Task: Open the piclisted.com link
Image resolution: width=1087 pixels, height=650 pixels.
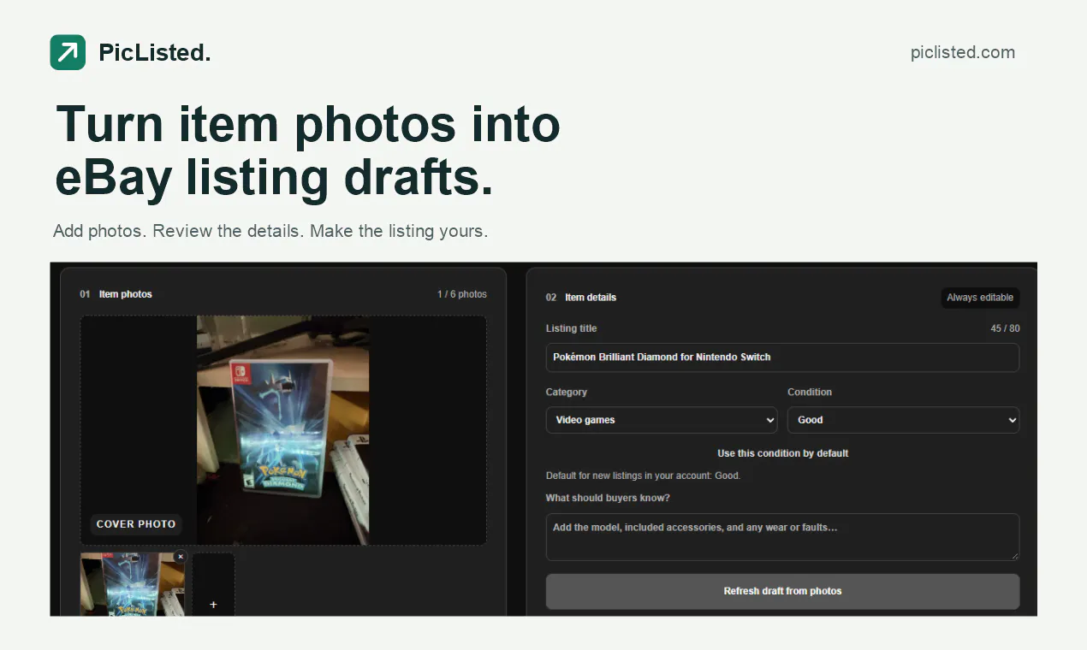Action: pos(963,52)
